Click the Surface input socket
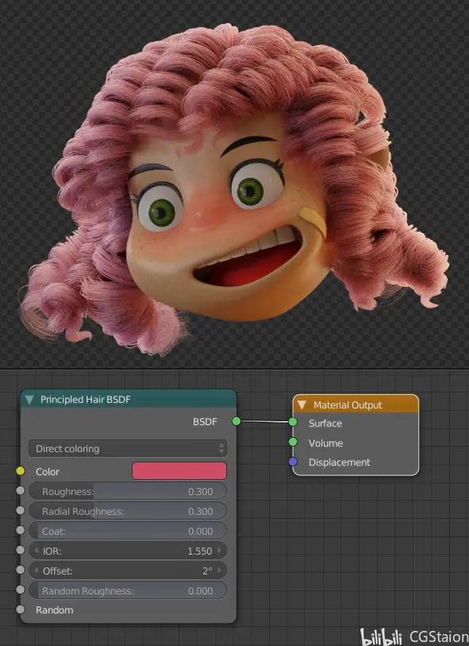 pos(293,422)
